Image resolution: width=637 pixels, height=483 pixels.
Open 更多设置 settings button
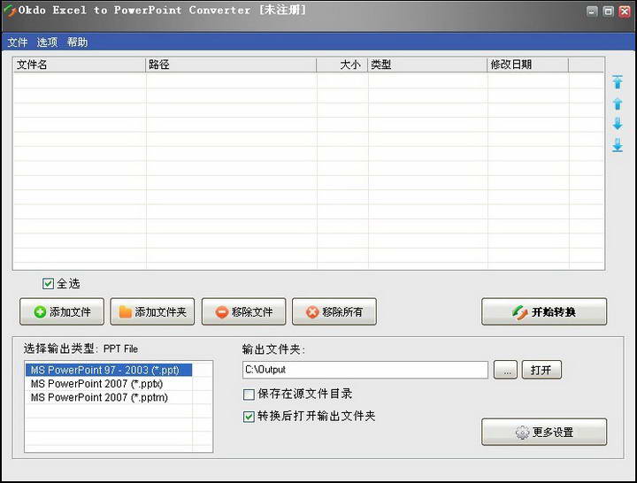(x=544, y=432)
